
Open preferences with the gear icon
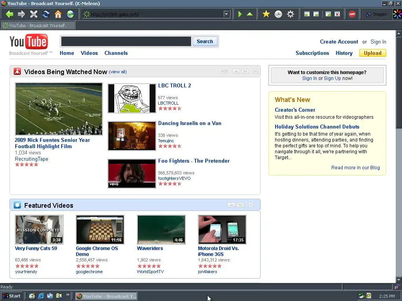point(291,14)
